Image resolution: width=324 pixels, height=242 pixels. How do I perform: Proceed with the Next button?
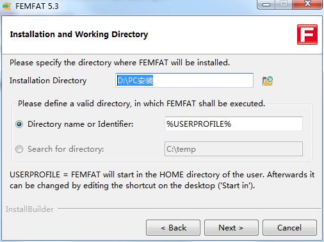pos(231,228)
